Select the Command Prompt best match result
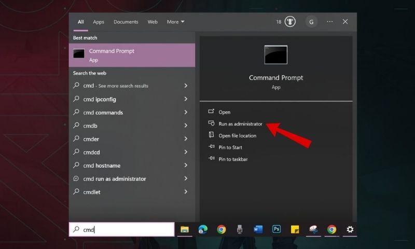Screen dimensions: 415x249 (x=132, y=55)
